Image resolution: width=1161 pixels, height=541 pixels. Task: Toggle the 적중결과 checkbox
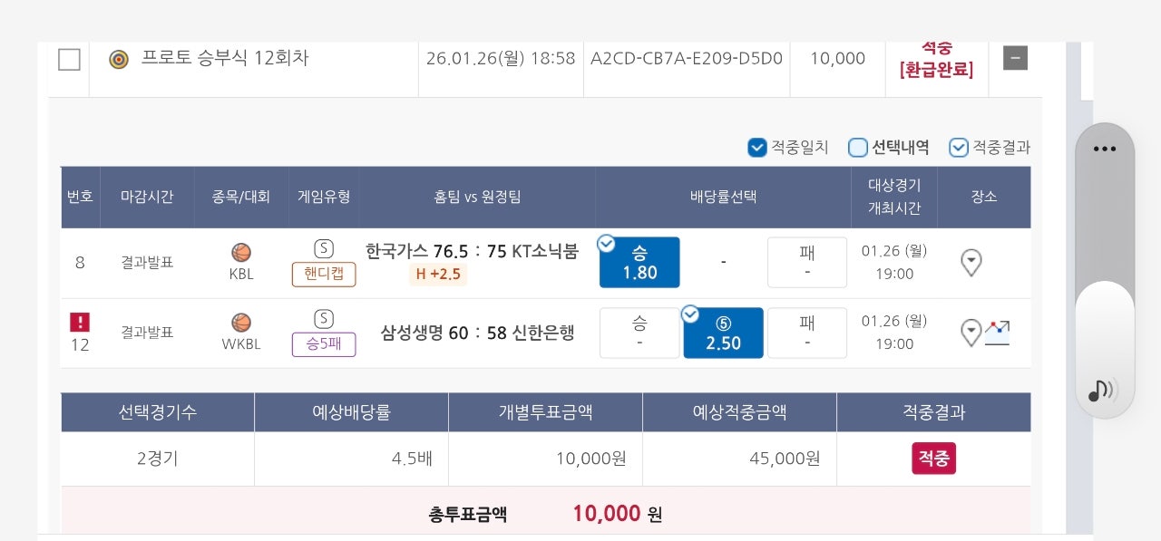point(959,148)
